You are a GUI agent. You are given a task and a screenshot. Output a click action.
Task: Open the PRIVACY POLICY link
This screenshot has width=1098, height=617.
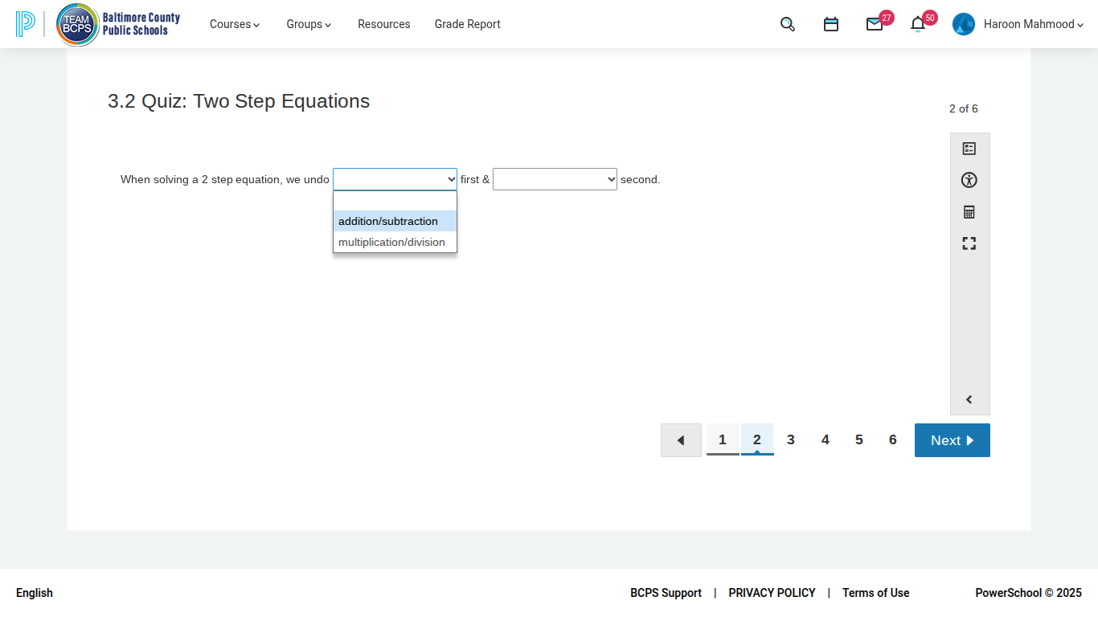click(772, 593)
